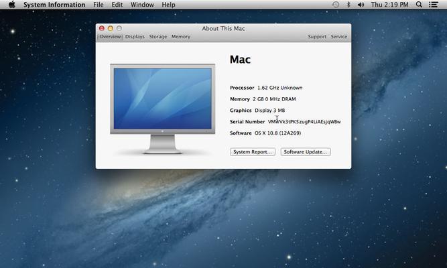Click the Bluetooth status icon
This screenshot has height=268, width=447.
[348, 5]
